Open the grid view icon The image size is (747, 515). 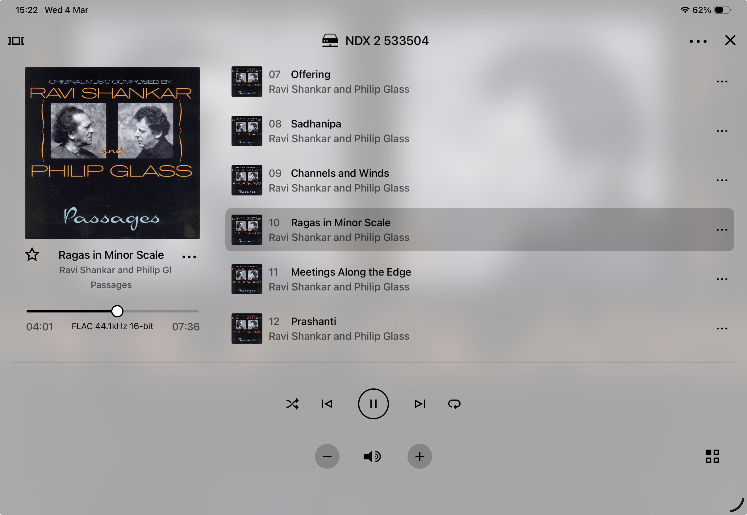[x=712, y=456]
